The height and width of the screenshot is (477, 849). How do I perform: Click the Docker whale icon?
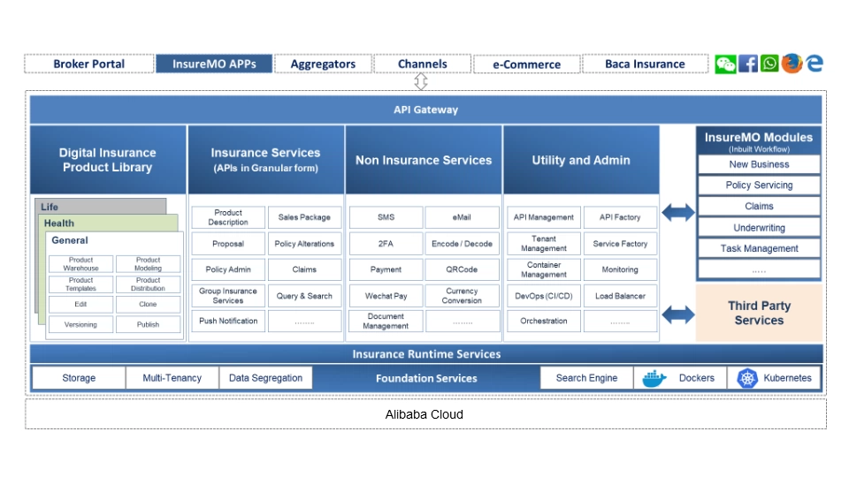[x=654, y=378]
